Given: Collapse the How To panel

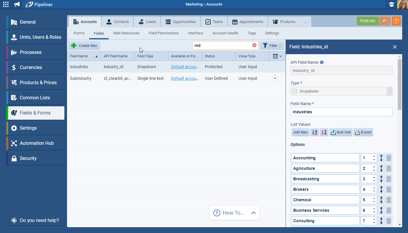Looking at the screenshot, I should [x=253, y=213].
